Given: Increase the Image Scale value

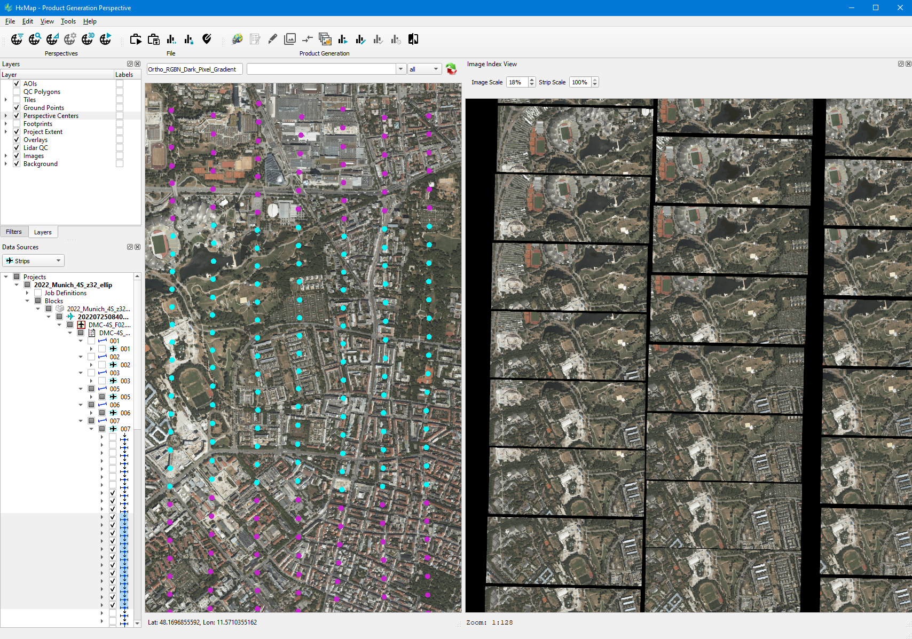Looking at the screenshot, I should pos(531,80).
